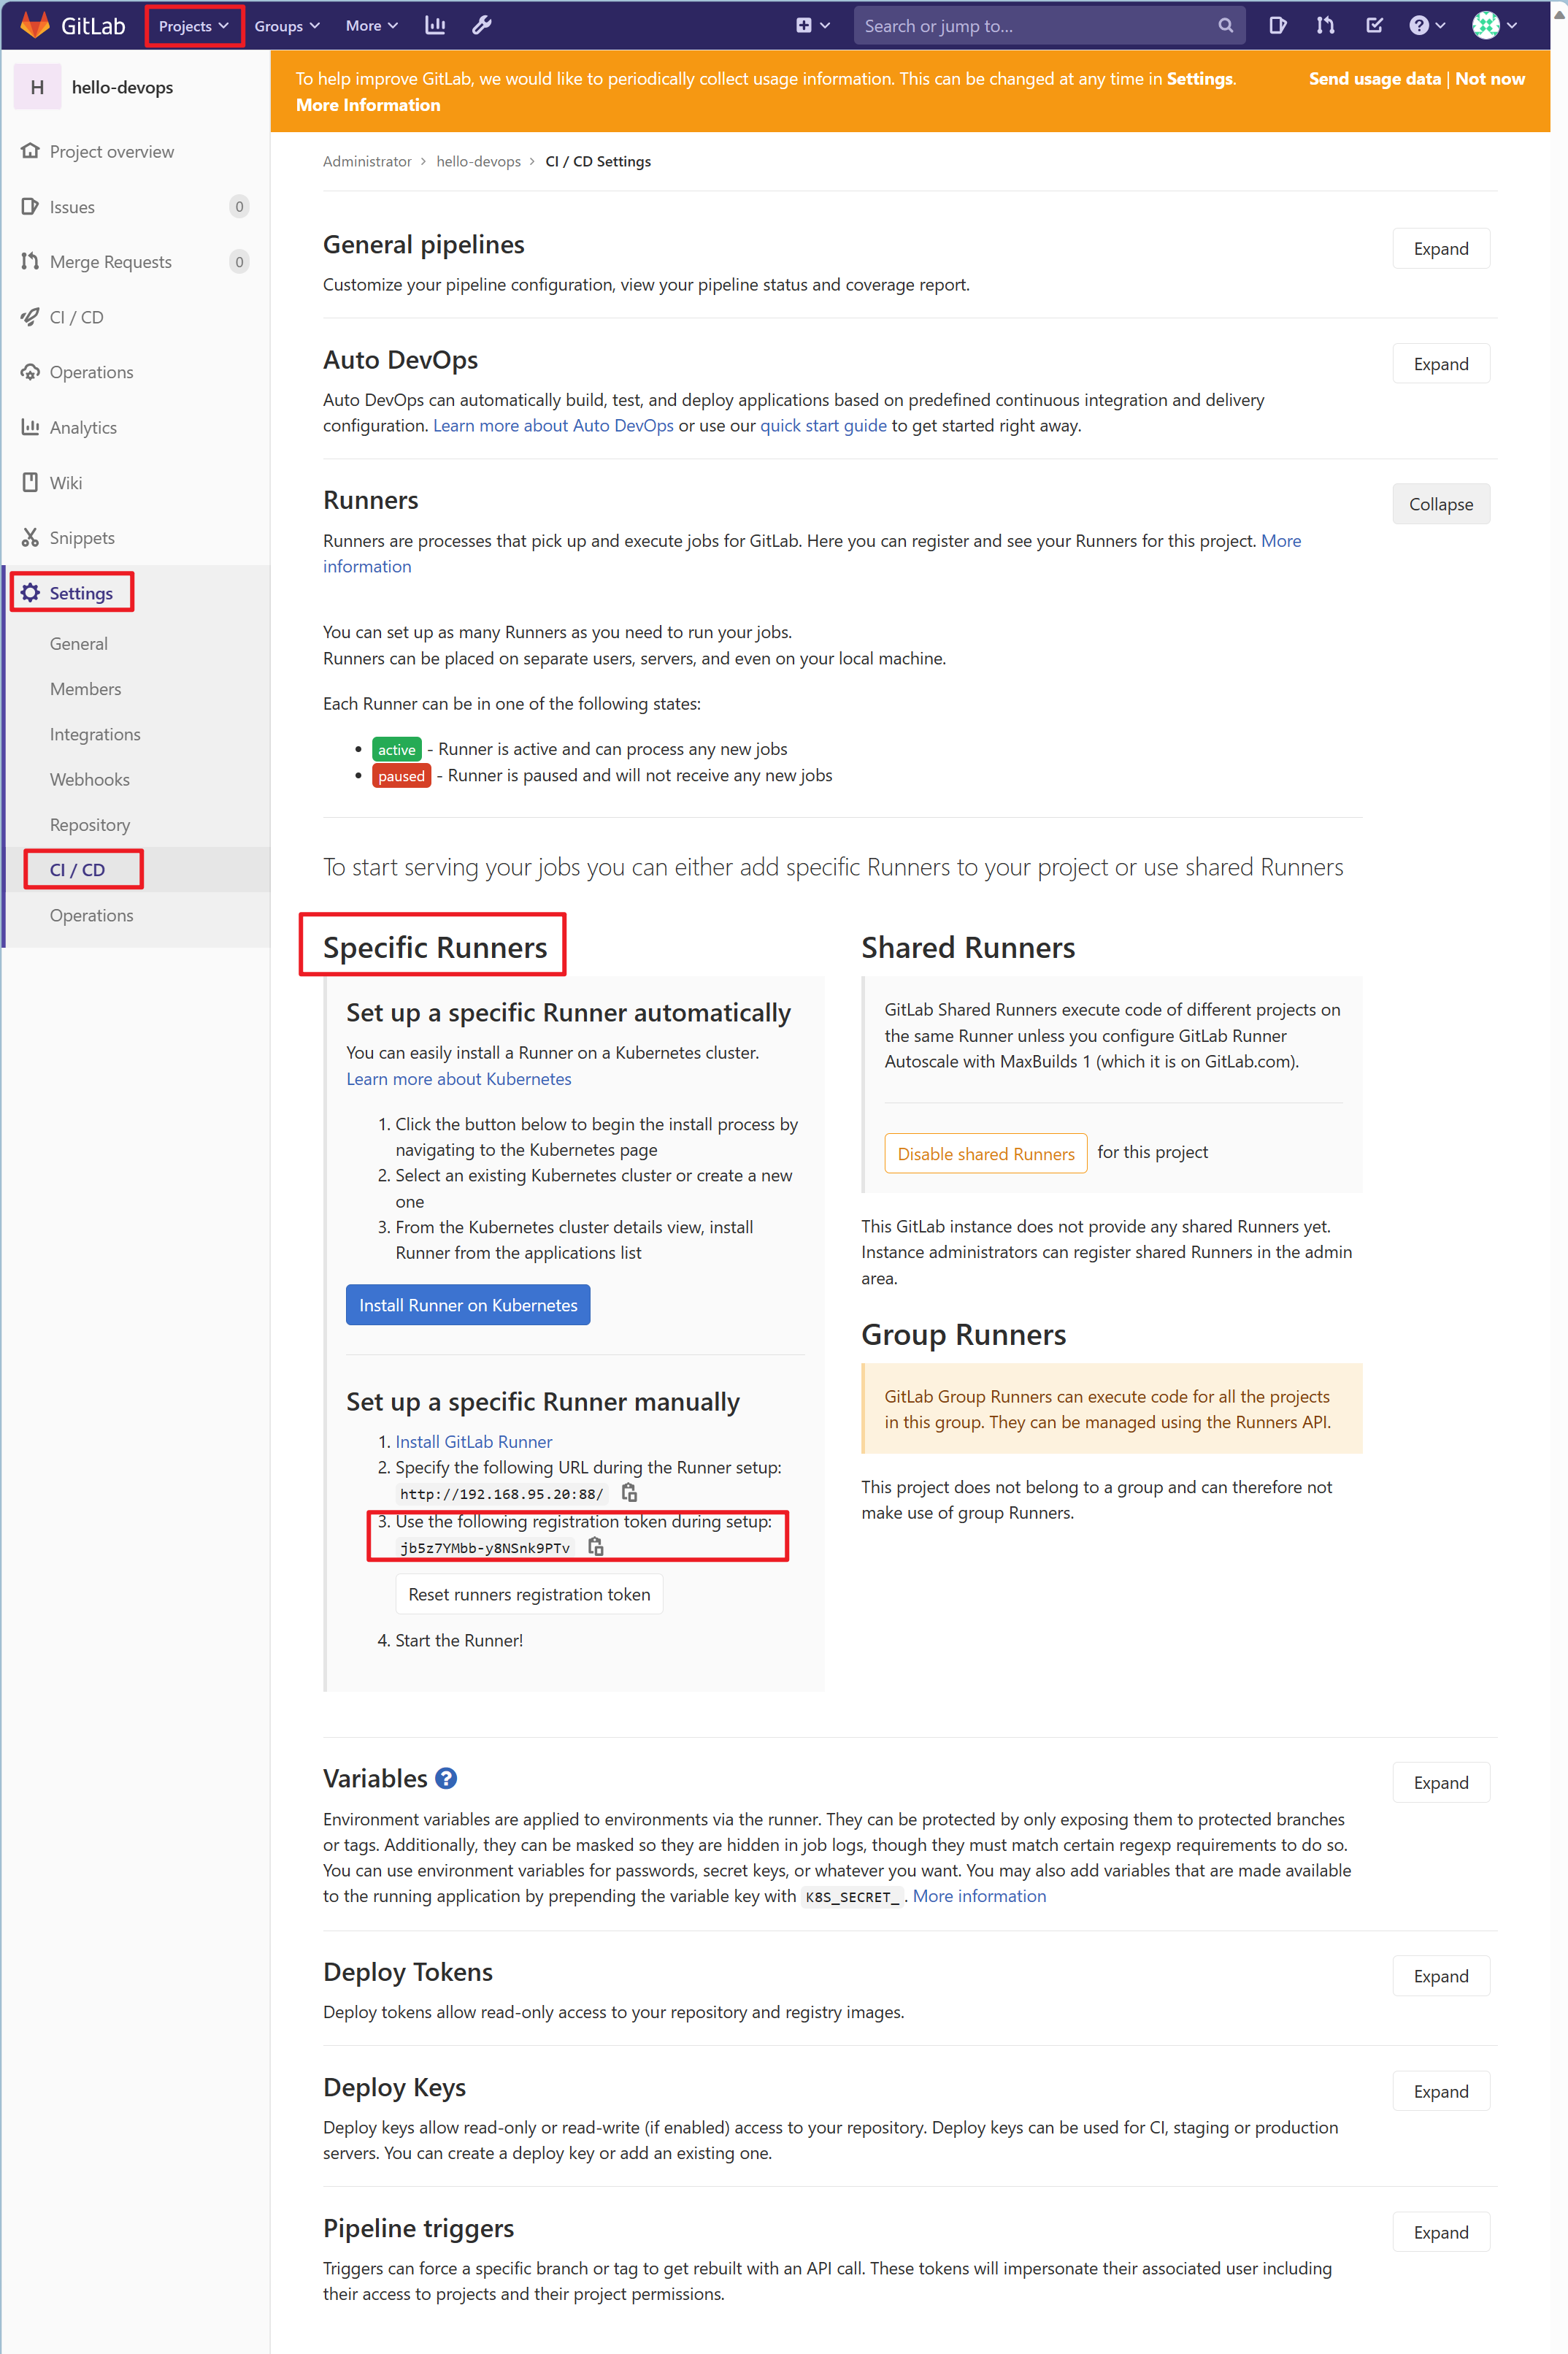Open Operations from the sidebar

(x=91, y=371)
